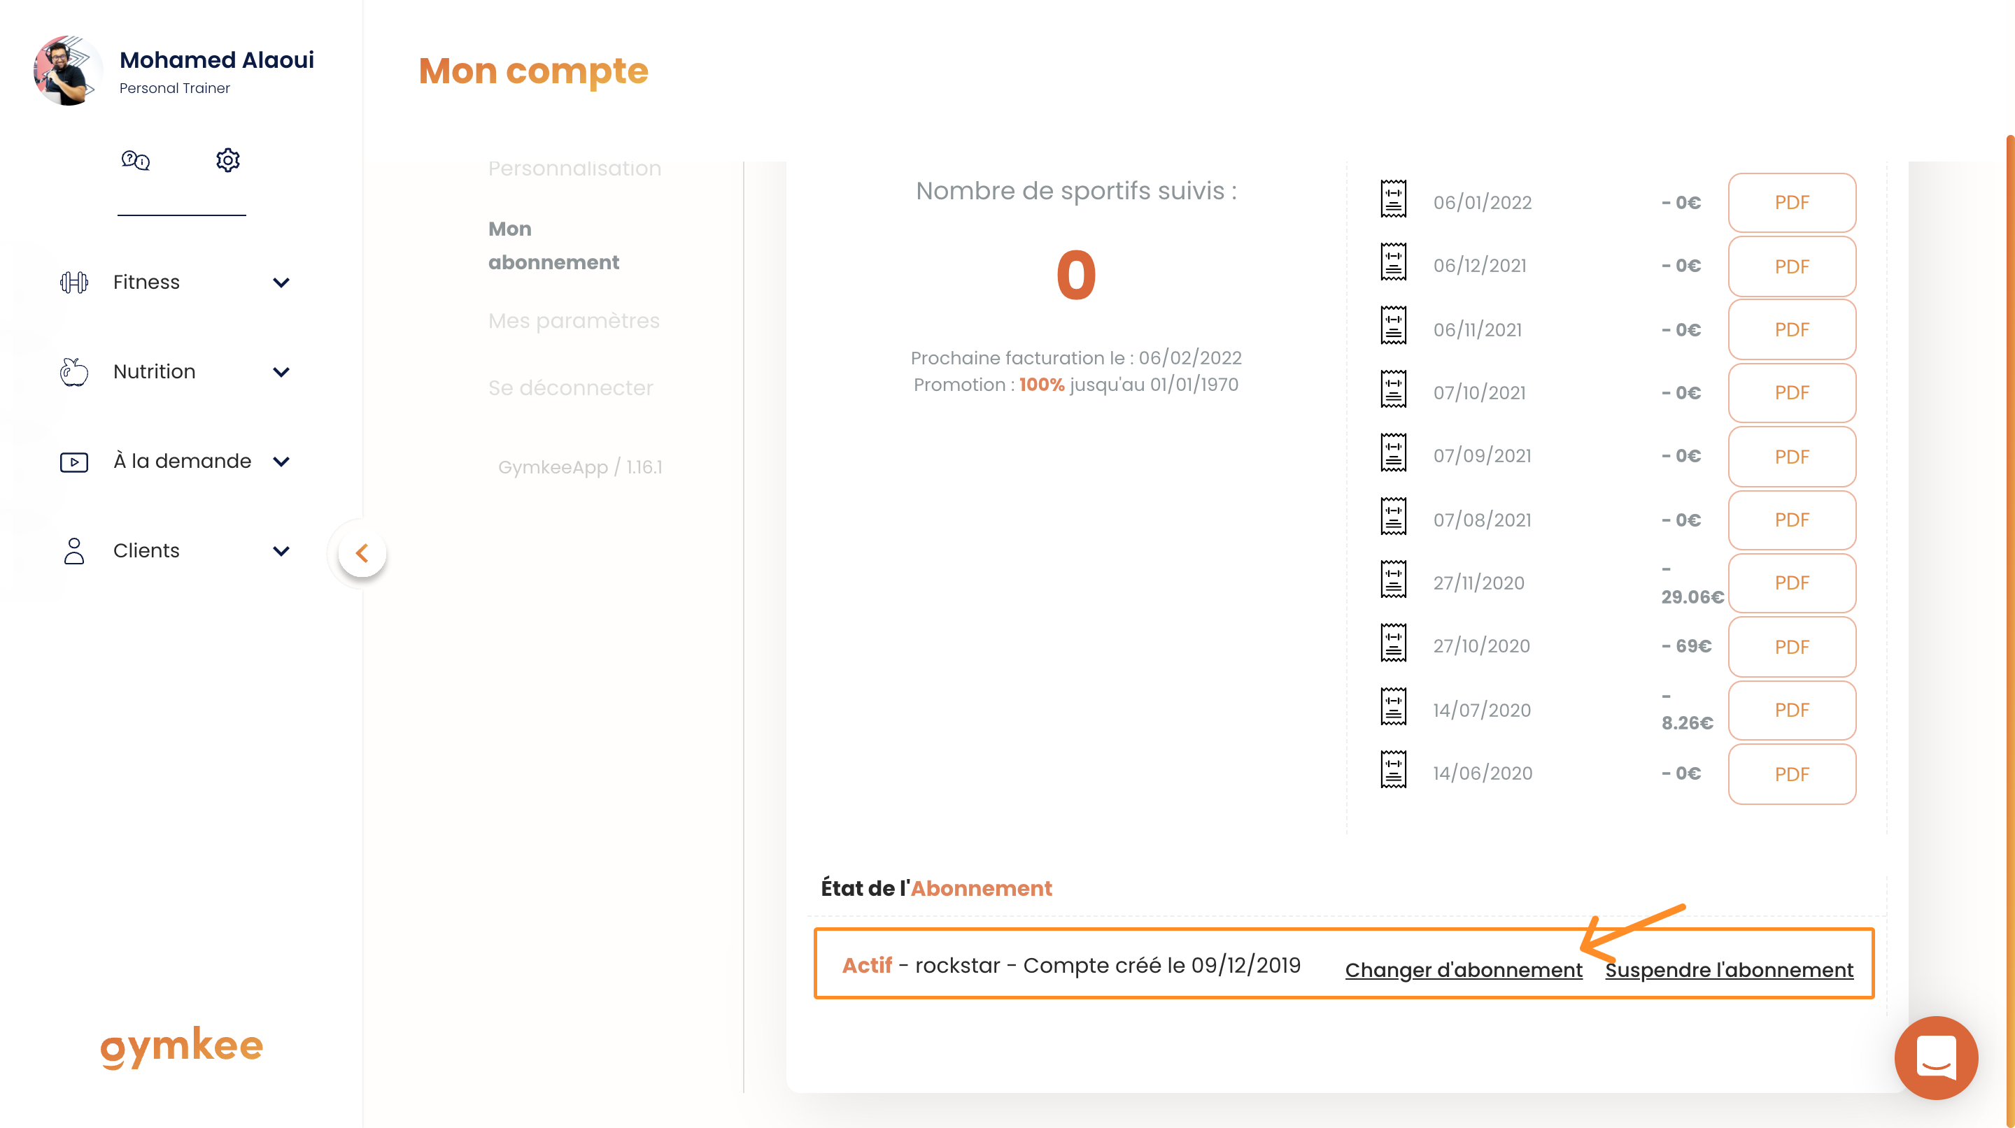Click the Personal Trainer subtitle
Screen dimensions: 2015x1128
click(174, 88)
